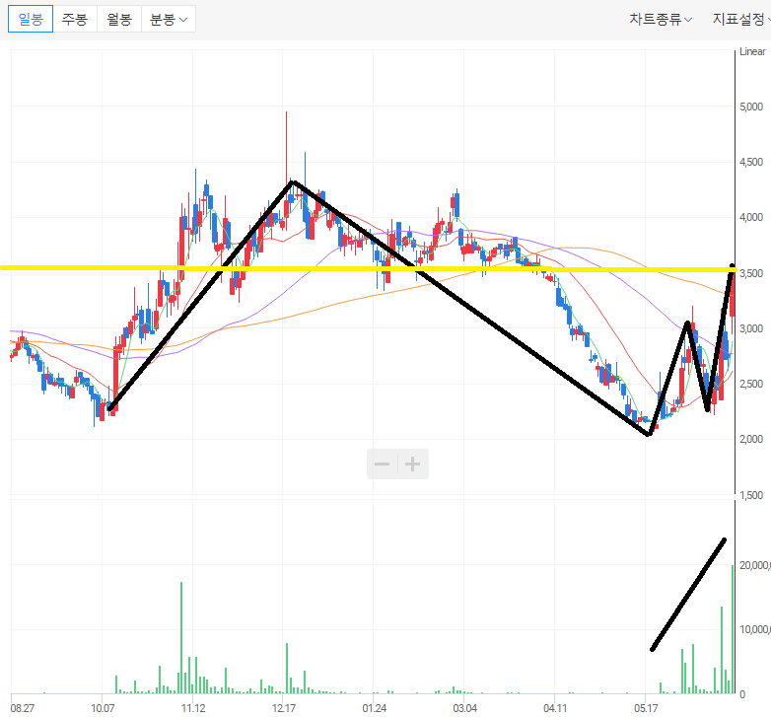Click the volume bar spike at 12.17
Screen dimensions: 771x717
point(287,669)
